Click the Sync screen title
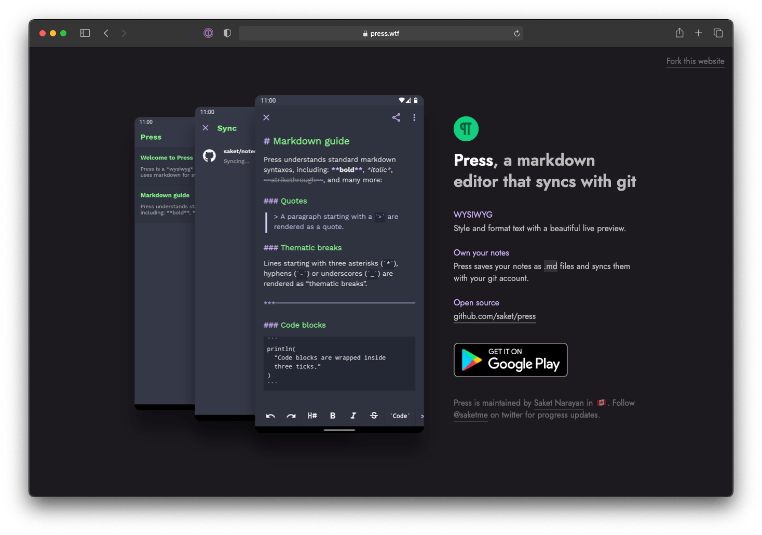The width and height of the screenshot is (762, 535). click(227, 128)
